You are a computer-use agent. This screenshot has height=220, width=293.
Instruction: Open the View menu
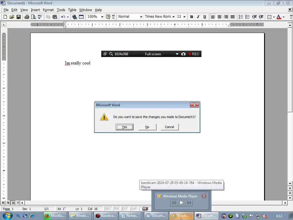click(24, 10)
